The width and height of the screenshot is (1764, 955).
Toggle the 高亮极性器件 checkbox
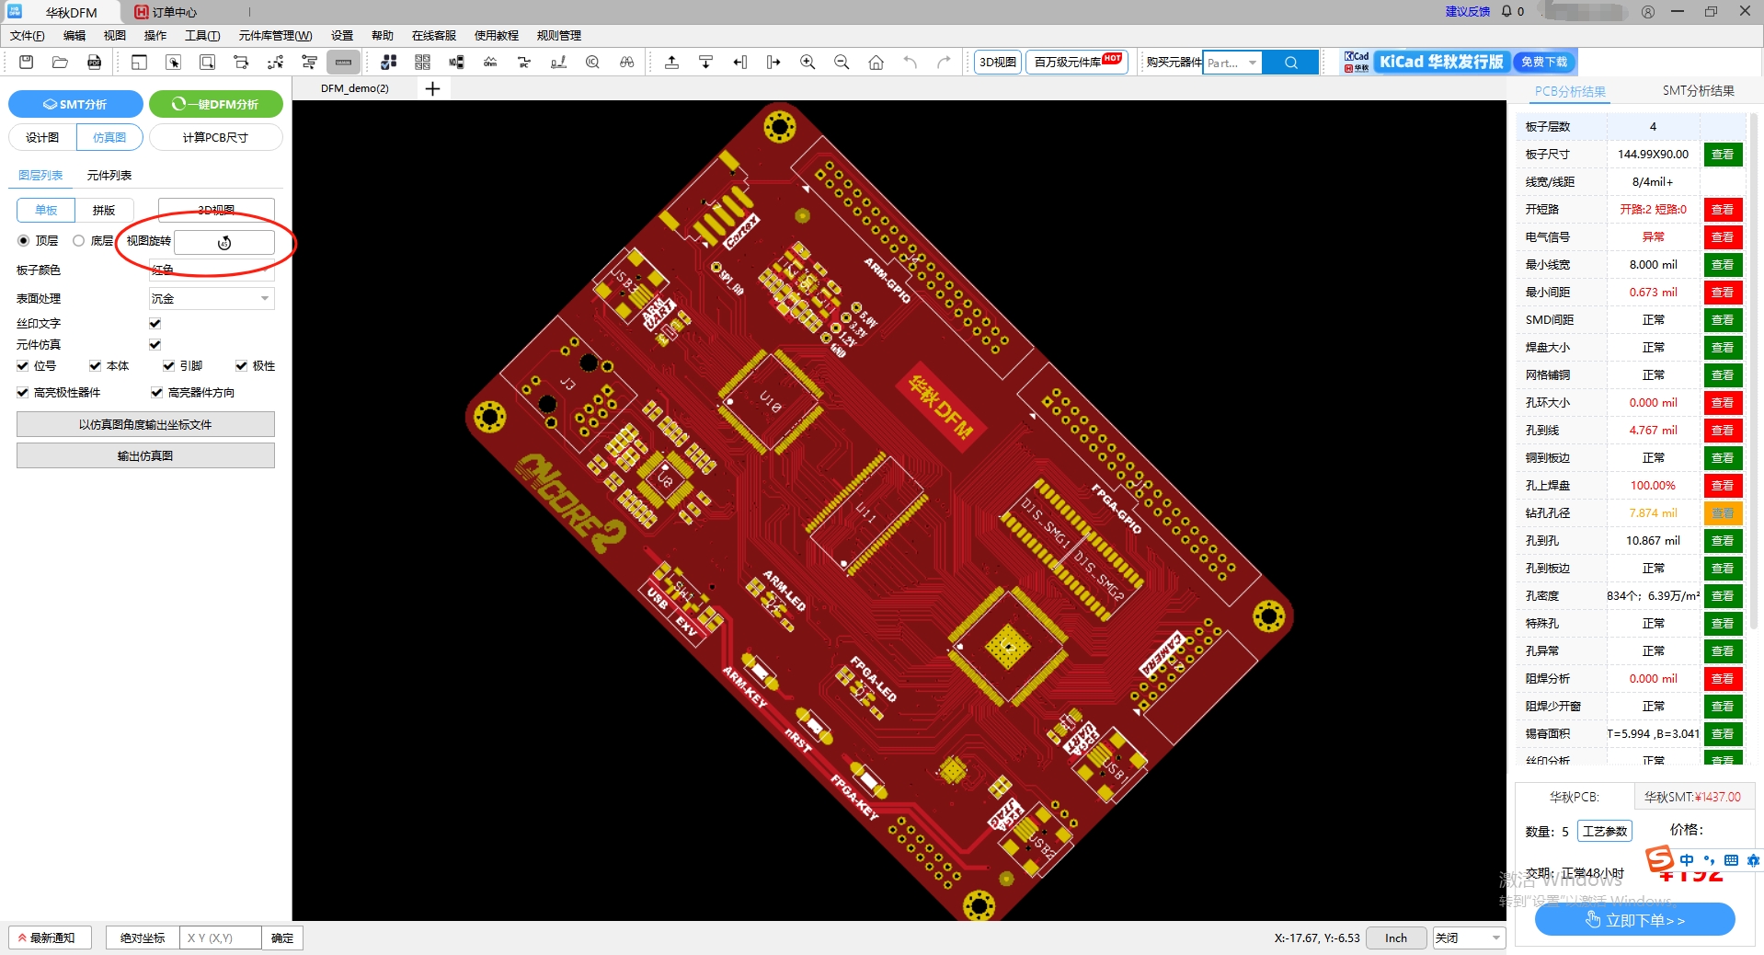pos(23,393)
